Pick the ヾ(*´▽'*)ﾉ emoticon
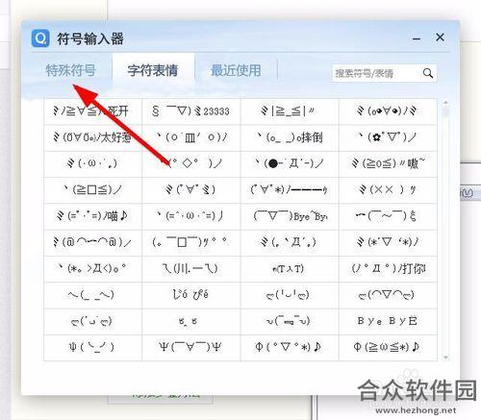This screenshot has width=481, height=420. coord(388,242)
